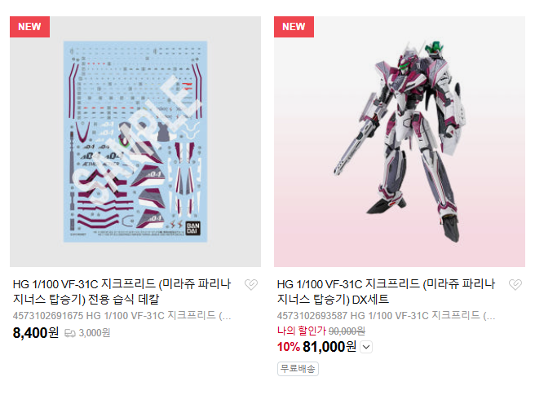The image size is (535, 399).
Task: Click the 3,000원 shipping cost text
Action: coord(94,333)
